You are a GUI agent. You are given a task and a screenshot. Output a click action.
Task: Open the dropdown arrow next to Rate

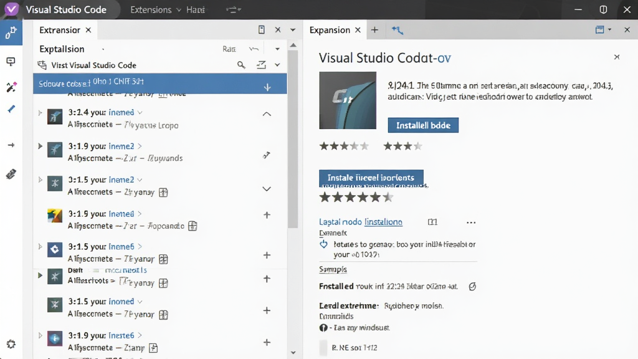pos(277,49)
